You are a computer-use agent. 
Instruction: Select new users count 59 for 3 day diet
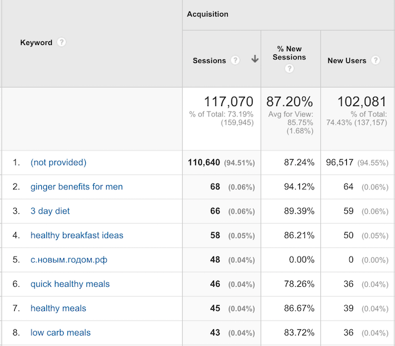click(348, 211)
